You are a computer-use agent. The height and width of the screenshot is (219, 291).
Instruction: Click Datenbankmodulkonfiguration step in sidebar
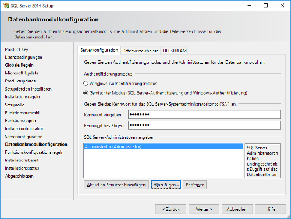pyautogui.click(x=36, y=145)
